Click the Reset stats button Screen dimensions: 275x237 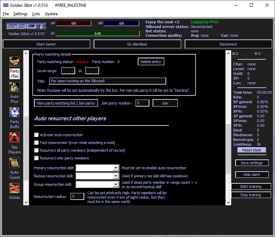click(251, 150)
